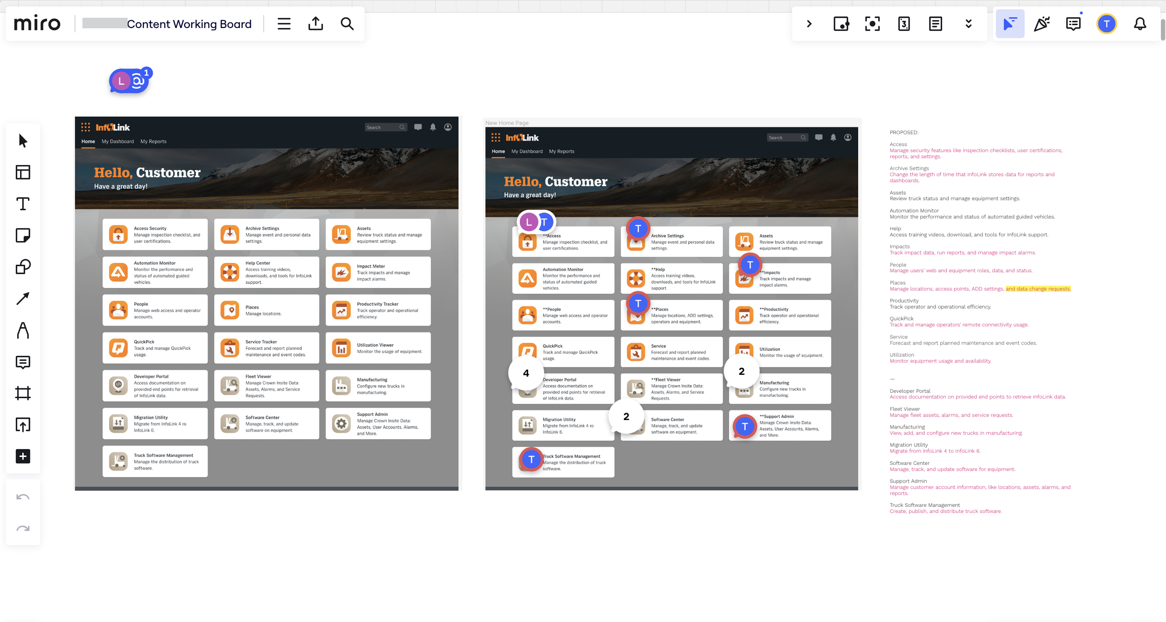
Task: Open the board search magnifier
Action: coord(347,24)
